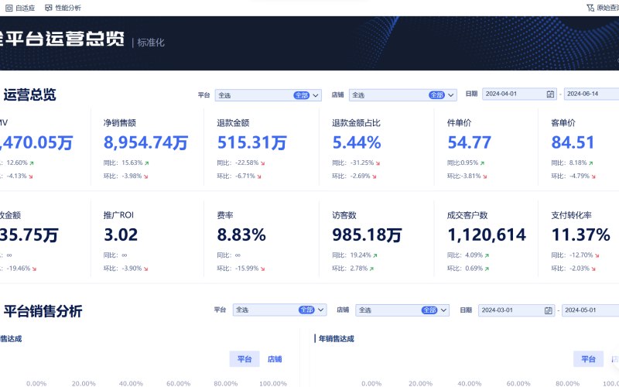Screen dimensions: 619x387
Task: Click 运营总览 section heading
Action: tap(29, 94)
